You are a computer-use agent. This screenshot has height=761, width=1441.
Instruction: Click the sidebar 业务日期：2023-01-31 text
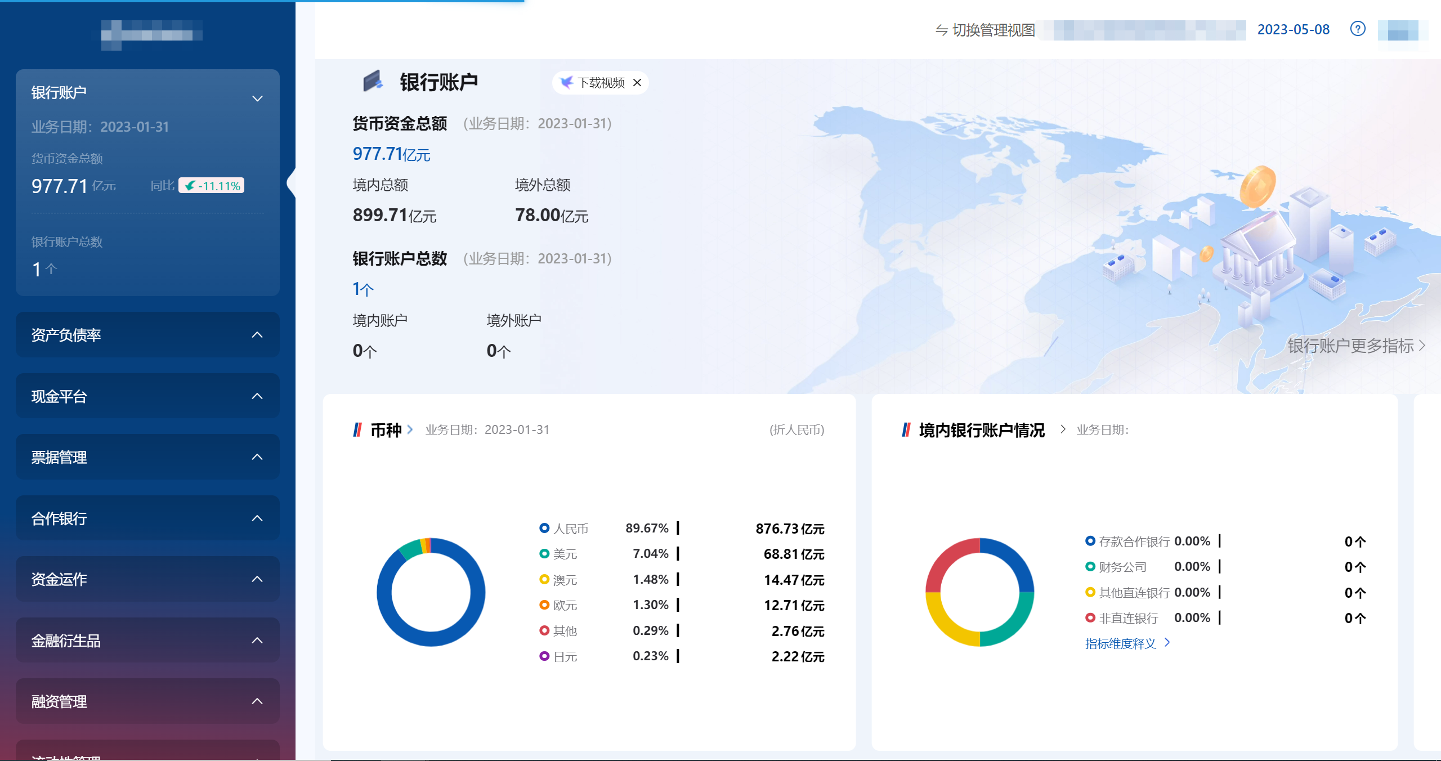coord(100,127)
